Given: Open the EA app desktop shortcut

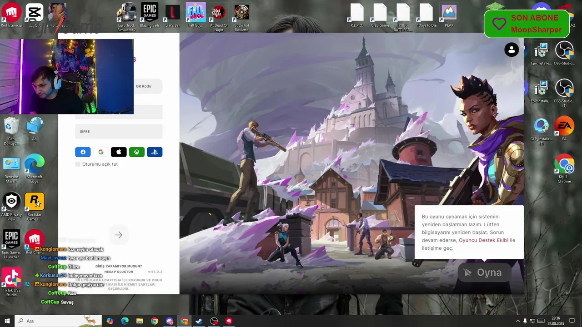Looking at the screenshot, I should coord(564,129).
